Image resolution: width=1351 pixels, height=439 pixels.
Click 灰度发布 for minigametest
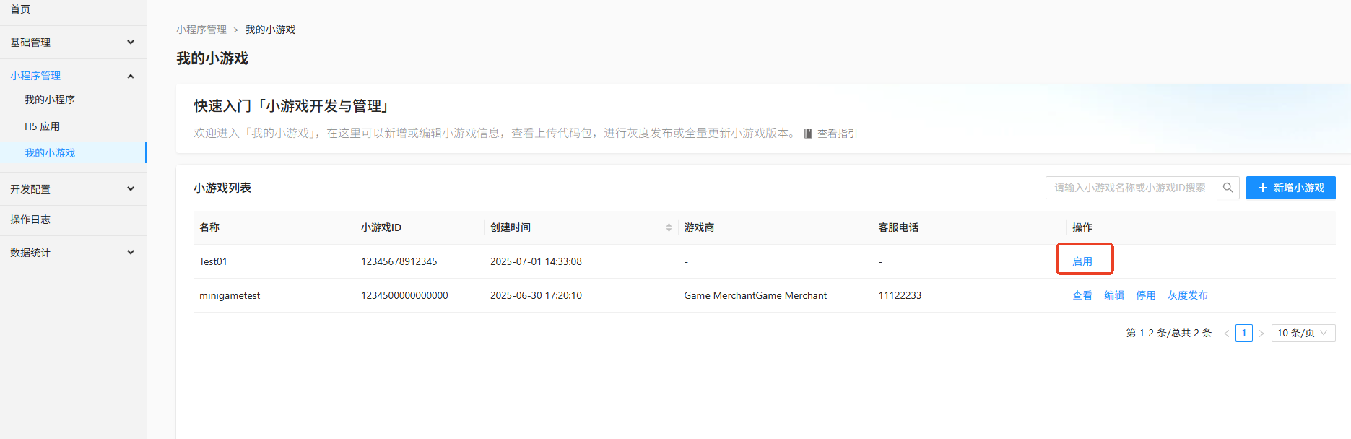tap(1187, 295)
